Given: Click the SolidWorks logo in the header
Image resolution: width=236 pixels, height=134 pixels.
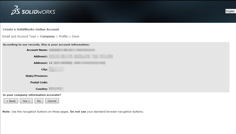Looking at the screenshot, I should [33, 10].
